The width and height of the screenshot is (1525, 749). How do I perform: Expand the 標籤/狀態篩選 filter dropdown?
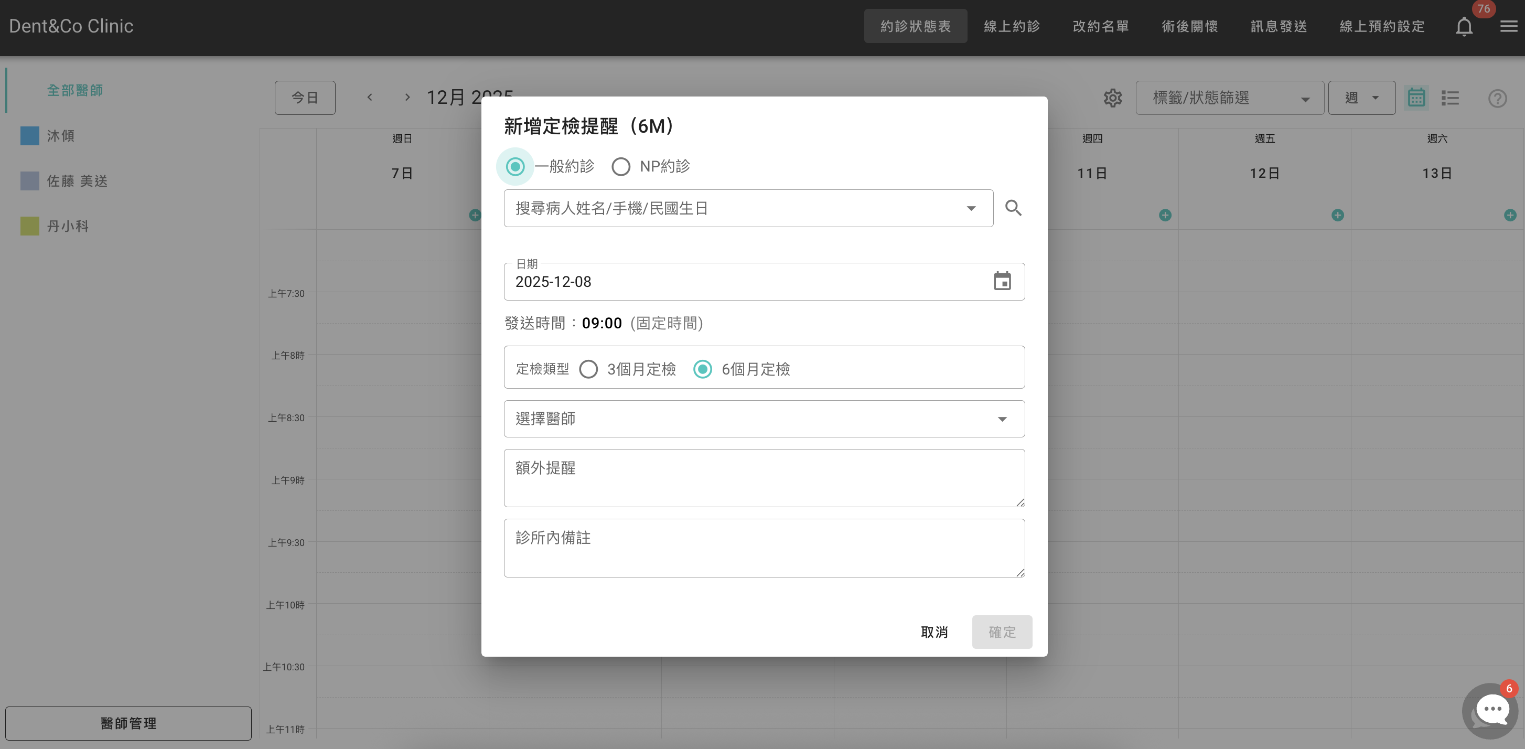1229,98
